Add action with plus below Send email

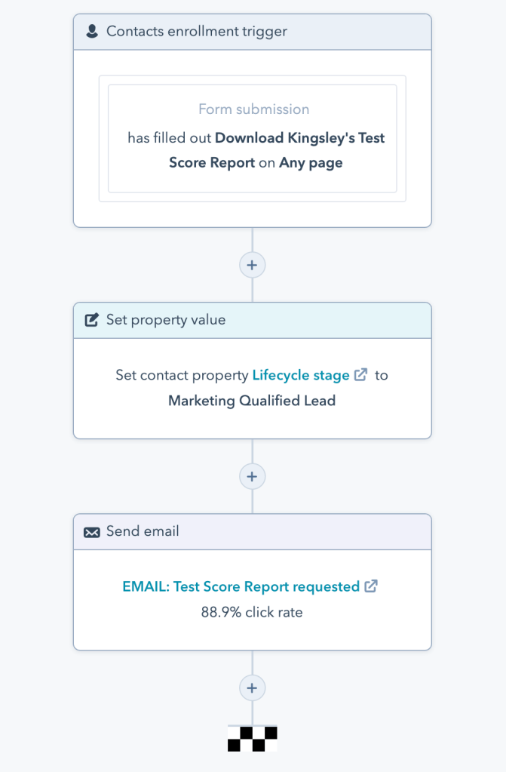(x=253, y=687)
